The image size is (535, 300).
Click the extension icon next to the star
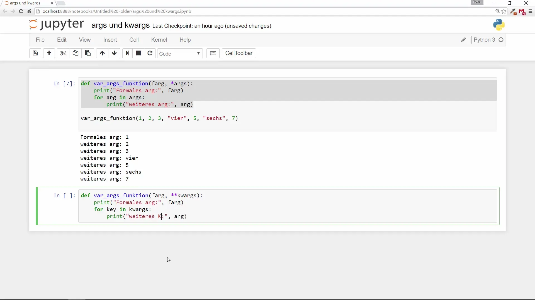[513, 12]
